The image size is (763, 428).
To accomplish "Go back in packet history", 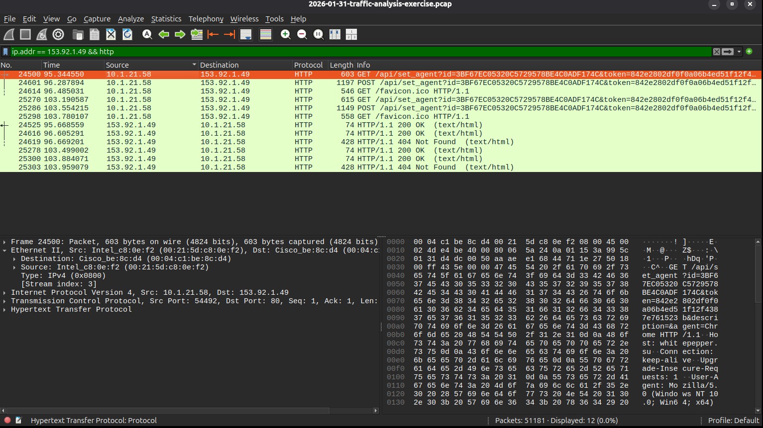I will [x=164, y=34].
